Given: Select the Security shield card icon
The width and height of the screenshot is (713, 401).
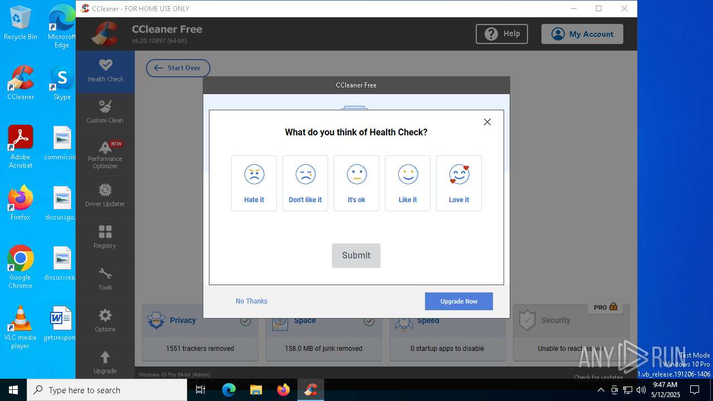Looking at the screenshot, I should click(x=527, y=321).
